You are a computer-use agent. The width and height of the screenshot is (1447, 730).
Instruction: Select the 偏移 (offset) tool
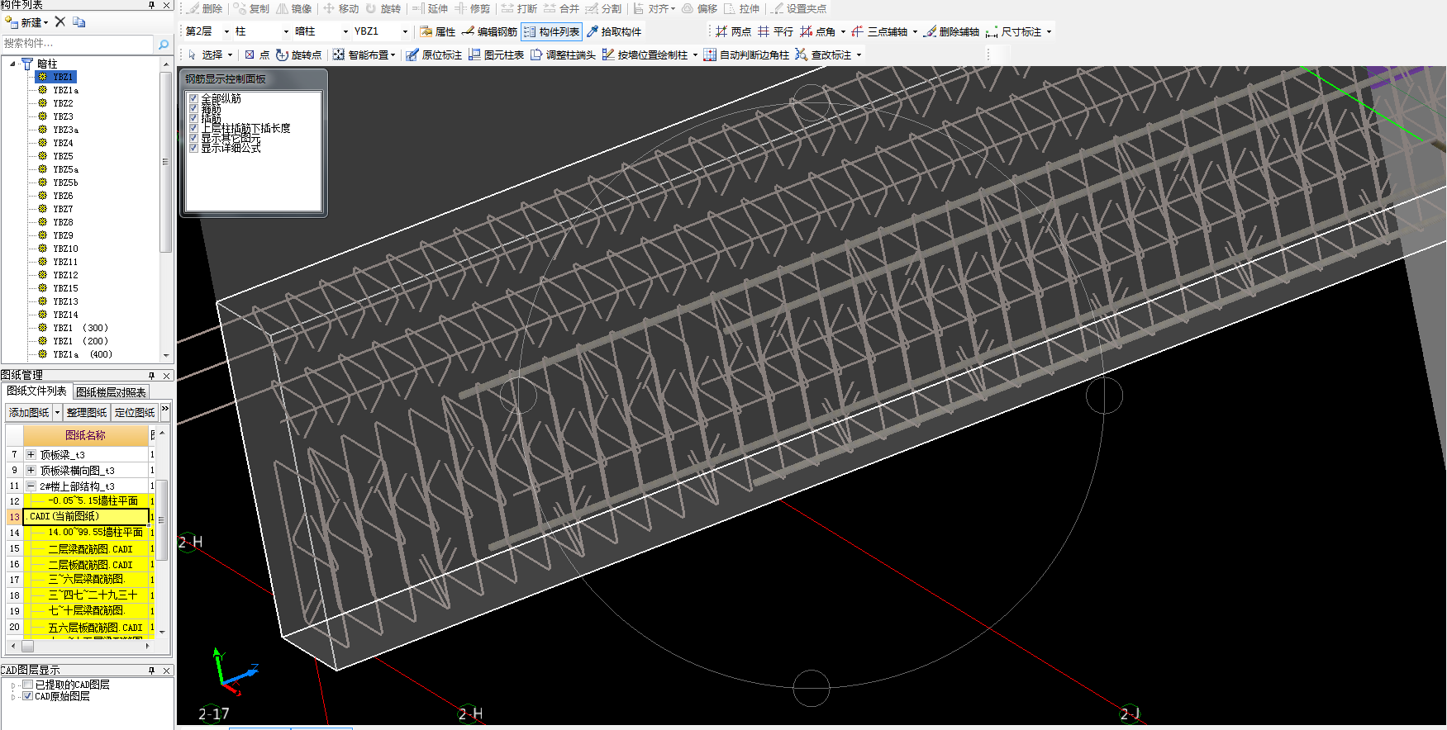(x=699, y=8)
